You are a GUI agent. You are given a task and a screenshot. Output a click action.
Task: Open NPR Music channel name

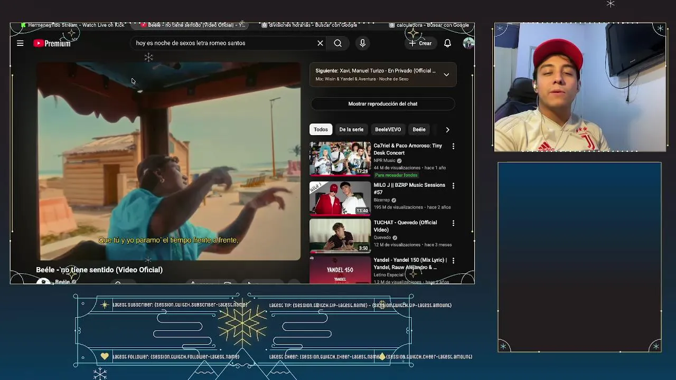tap(384, 160)
